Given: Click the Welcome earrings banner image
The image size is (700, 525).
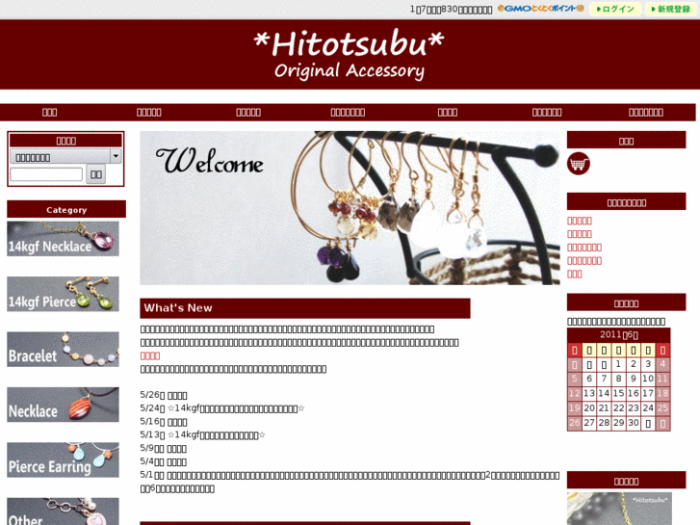Looking at the screenshot, I should (x=350, y=208).
